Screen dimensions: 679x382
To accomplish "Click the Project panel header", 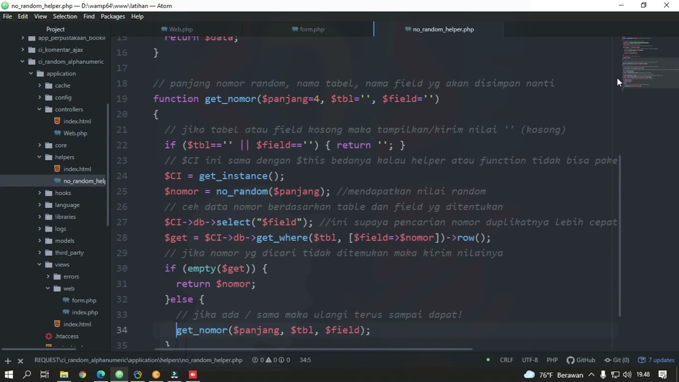I will (x=55, y=29).
